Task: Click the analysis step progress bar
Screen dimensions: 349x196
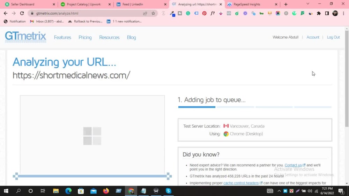Action: click(x=255, y=107)
